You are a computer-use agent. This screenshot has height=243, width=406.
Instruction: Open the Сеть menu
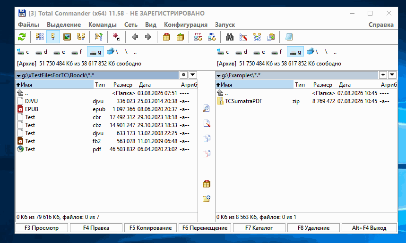[131, 25]
